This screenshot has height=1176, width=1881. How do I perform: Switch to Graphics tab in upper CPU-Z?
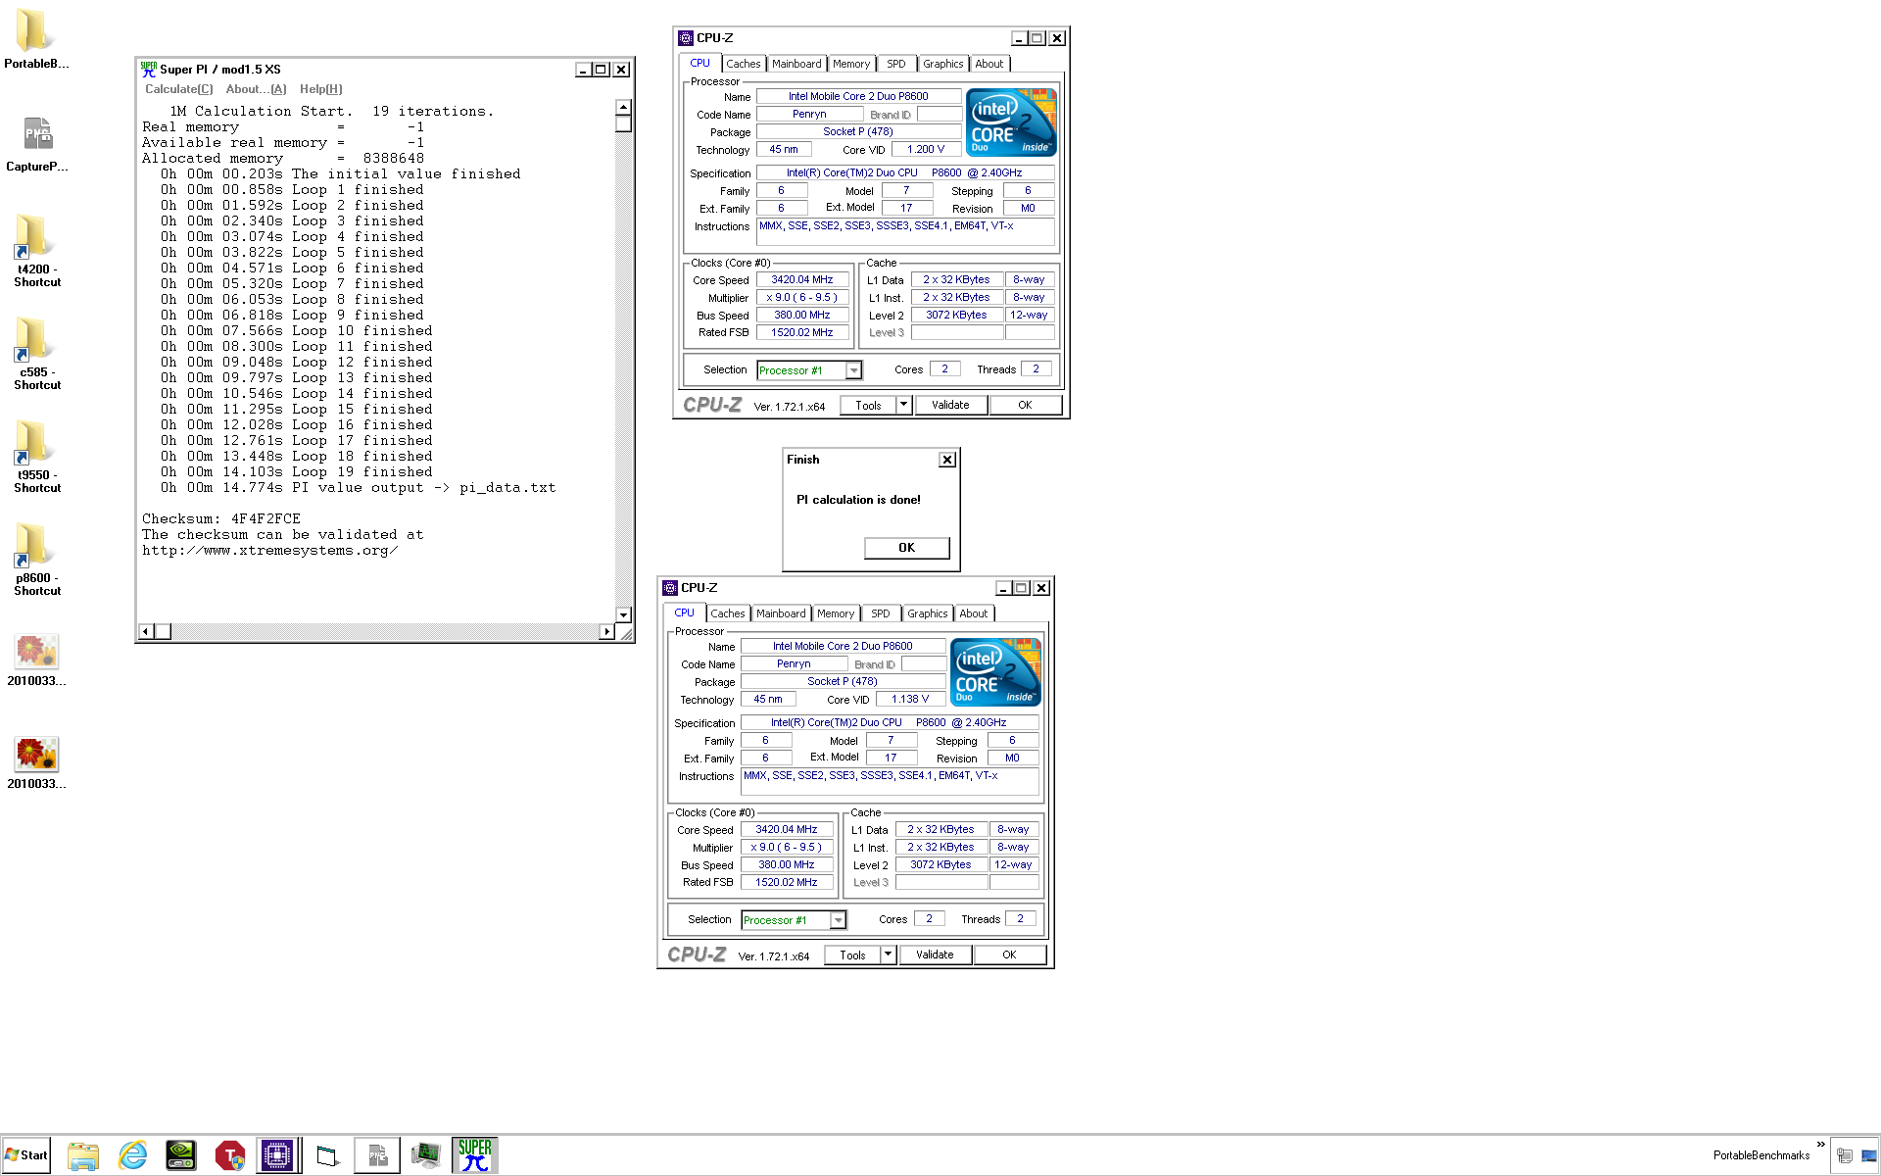(x=943, y=64)
